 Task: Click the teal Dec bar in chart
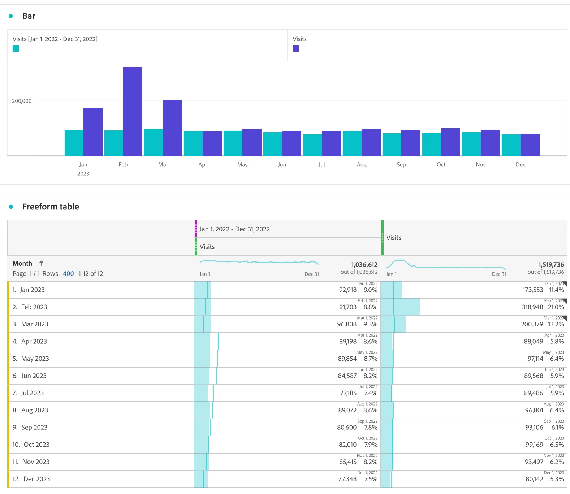[x=511, y=145]
